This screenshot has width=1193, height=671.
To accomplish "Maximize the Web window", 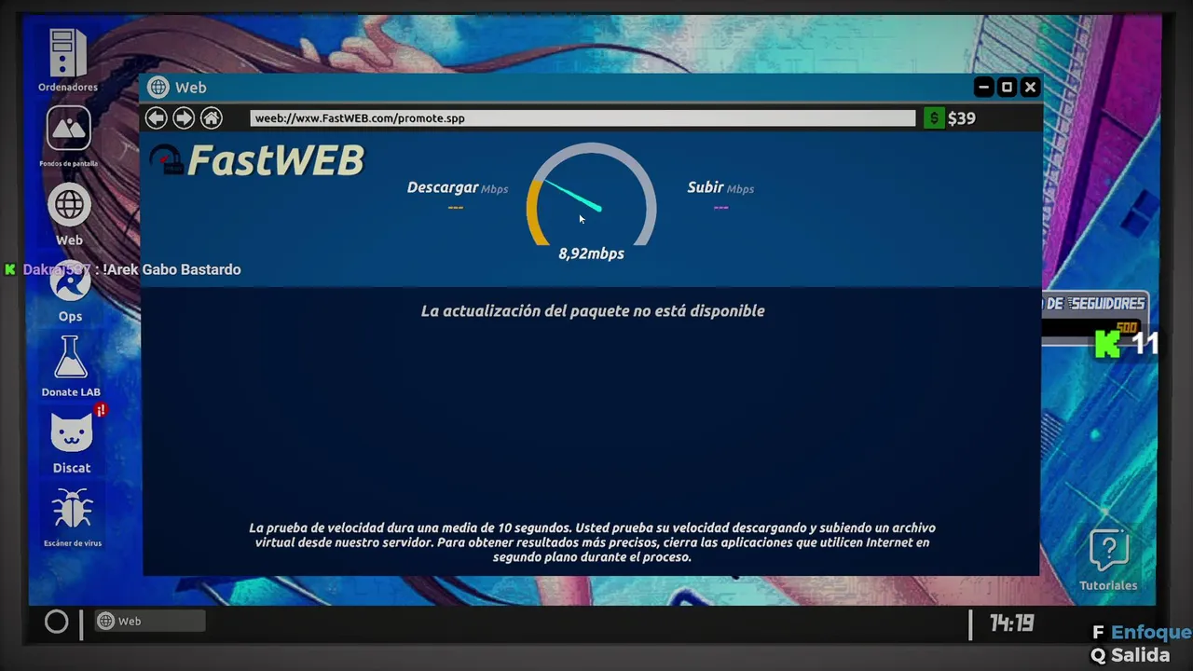I will pyautogui.click(x=1007, y=87).
